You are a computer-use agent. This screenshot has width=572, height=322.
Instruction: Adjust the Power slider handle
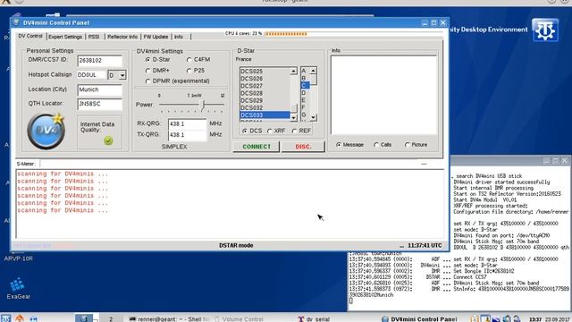point(203,105)
